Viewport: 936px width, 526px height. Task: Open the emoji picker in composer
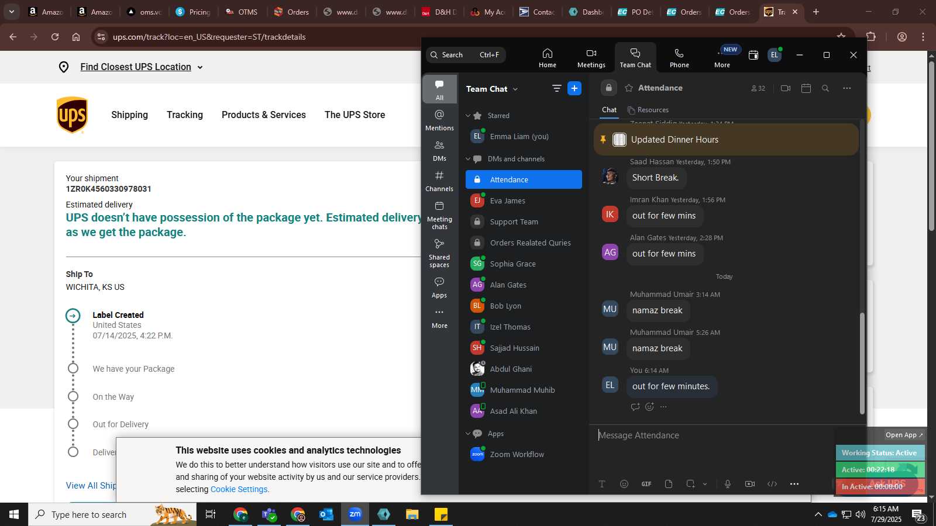click(x=624, y=484)
